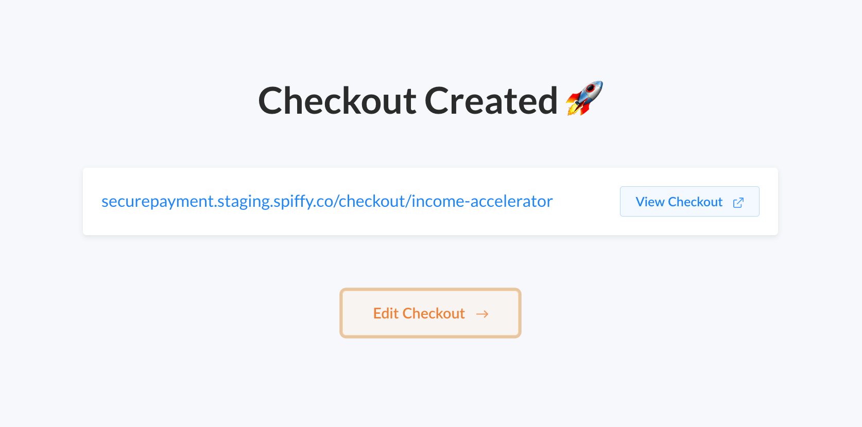The width and height of the screenshot is (862, 427).
Task: Select the Checkout Created heading text
Action: (x=408, y=100)
